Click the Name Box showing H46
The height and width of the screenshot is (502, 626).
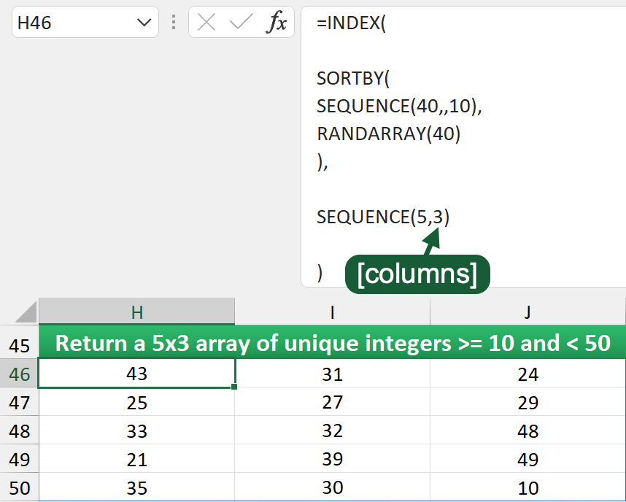coord(73,23)
